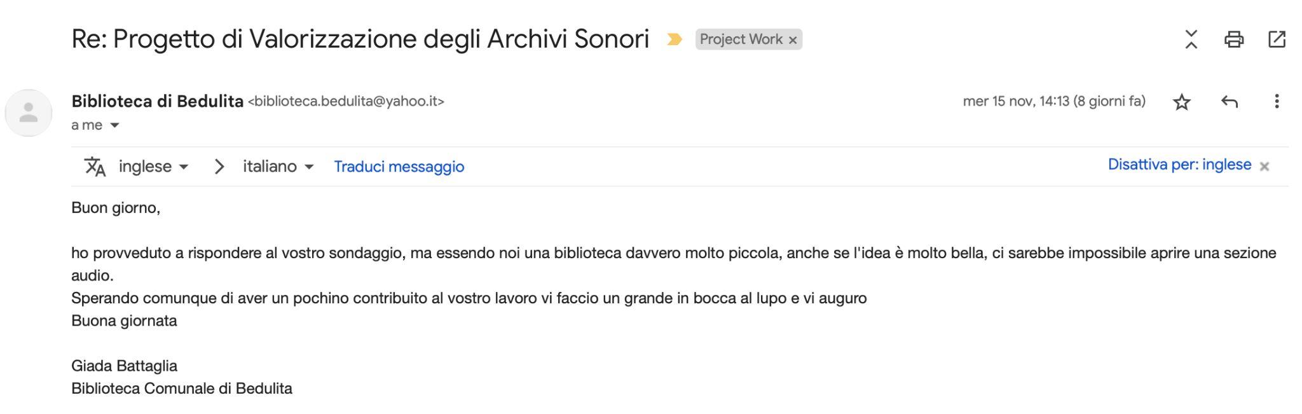Click the sender name Biblioteca di Bedulita
The width and height of the screenshot is (1302, 414).
tap(157, 102)
